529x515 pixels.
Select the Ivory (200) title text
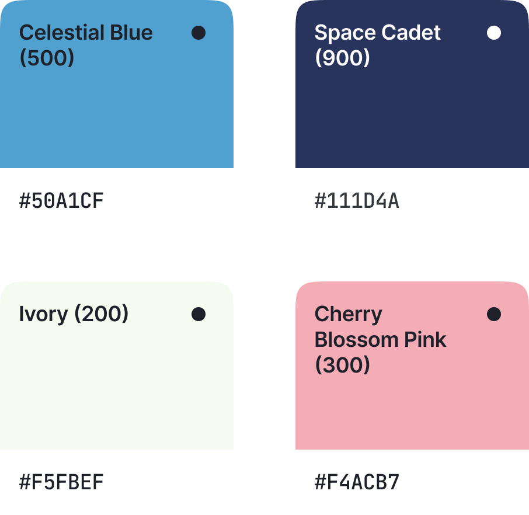click(x=74, y=314)
